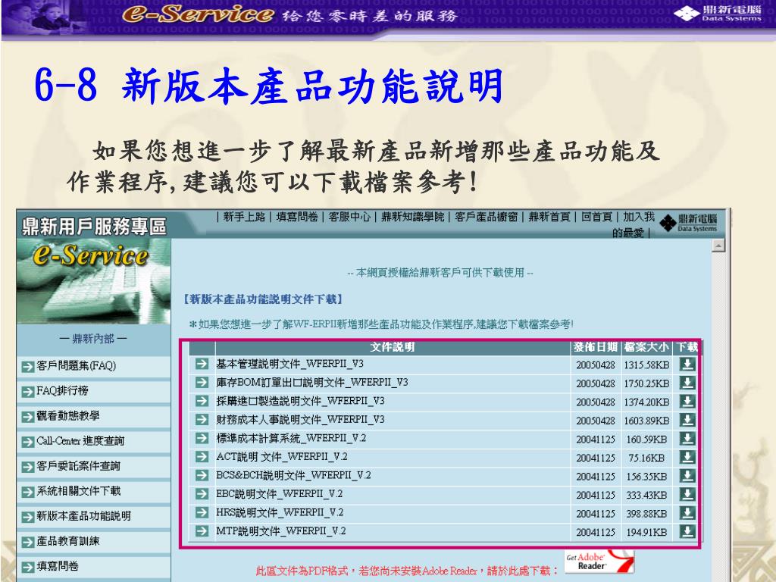
Task: Open 新版本產品功能說明 in the sidebar
Action: pos(83,516)
